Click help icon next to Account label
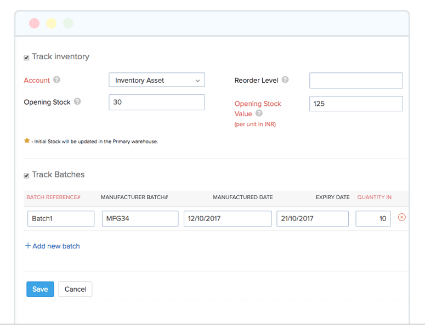 coord(56,80)
